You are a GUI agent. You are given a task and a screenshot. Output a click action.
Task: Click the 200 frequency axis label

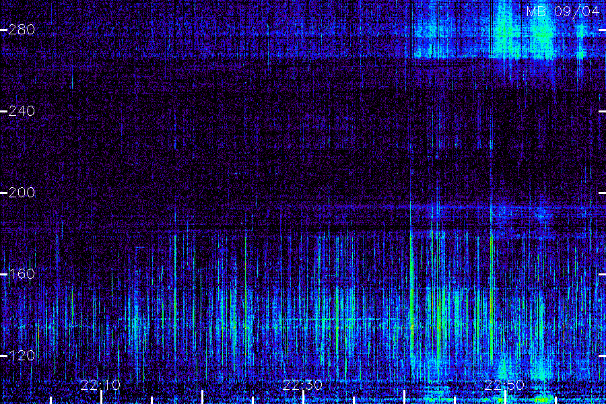pos(22,193)
